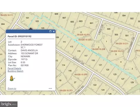Select parcel 601 on the map
The width and height of the screenshot is (140, 107).
[x=92, y=23]
